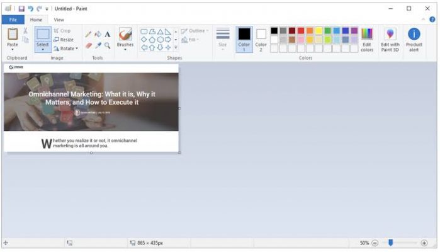This screenshot has width=440, height=252.
Task: Click the pasted Omnichannel Marketing image
Action: click(x=91, y=108)
